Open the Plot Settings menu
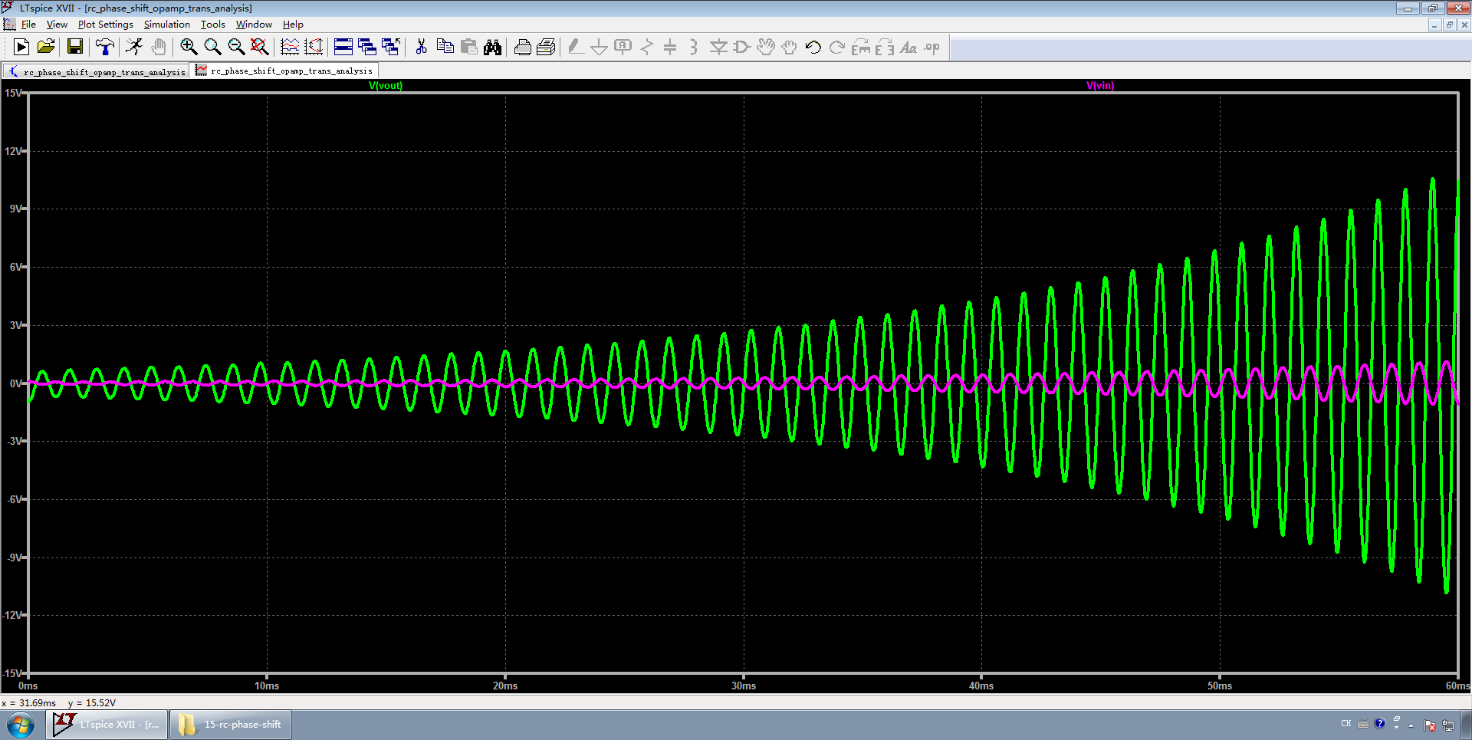This screenshot has height=740, width=1472. click(105, 25)
